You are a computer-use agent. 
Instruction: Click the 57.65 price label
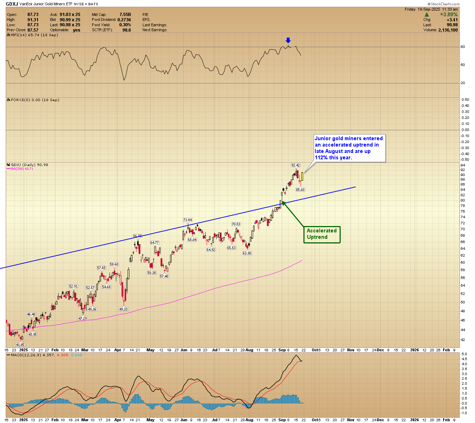101,268
